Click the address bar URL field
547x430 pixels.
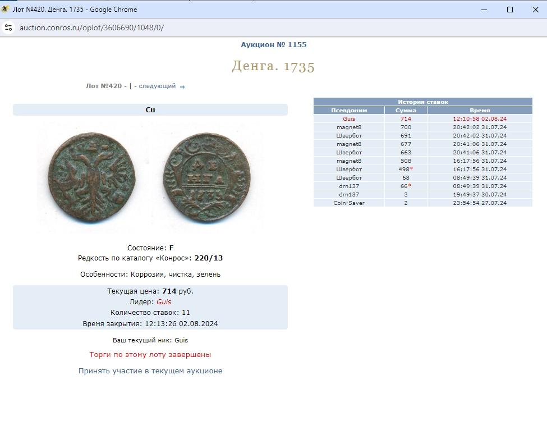coord(92,28)
